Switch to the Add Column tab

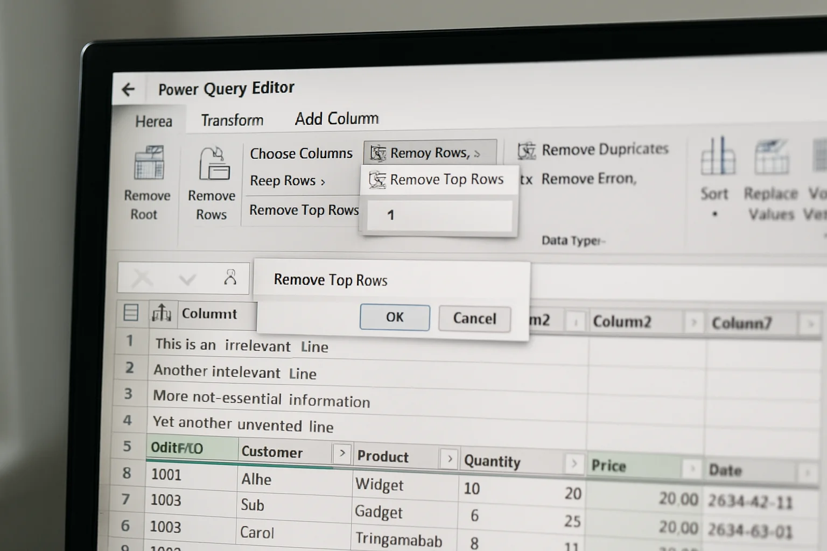(337, 118)
